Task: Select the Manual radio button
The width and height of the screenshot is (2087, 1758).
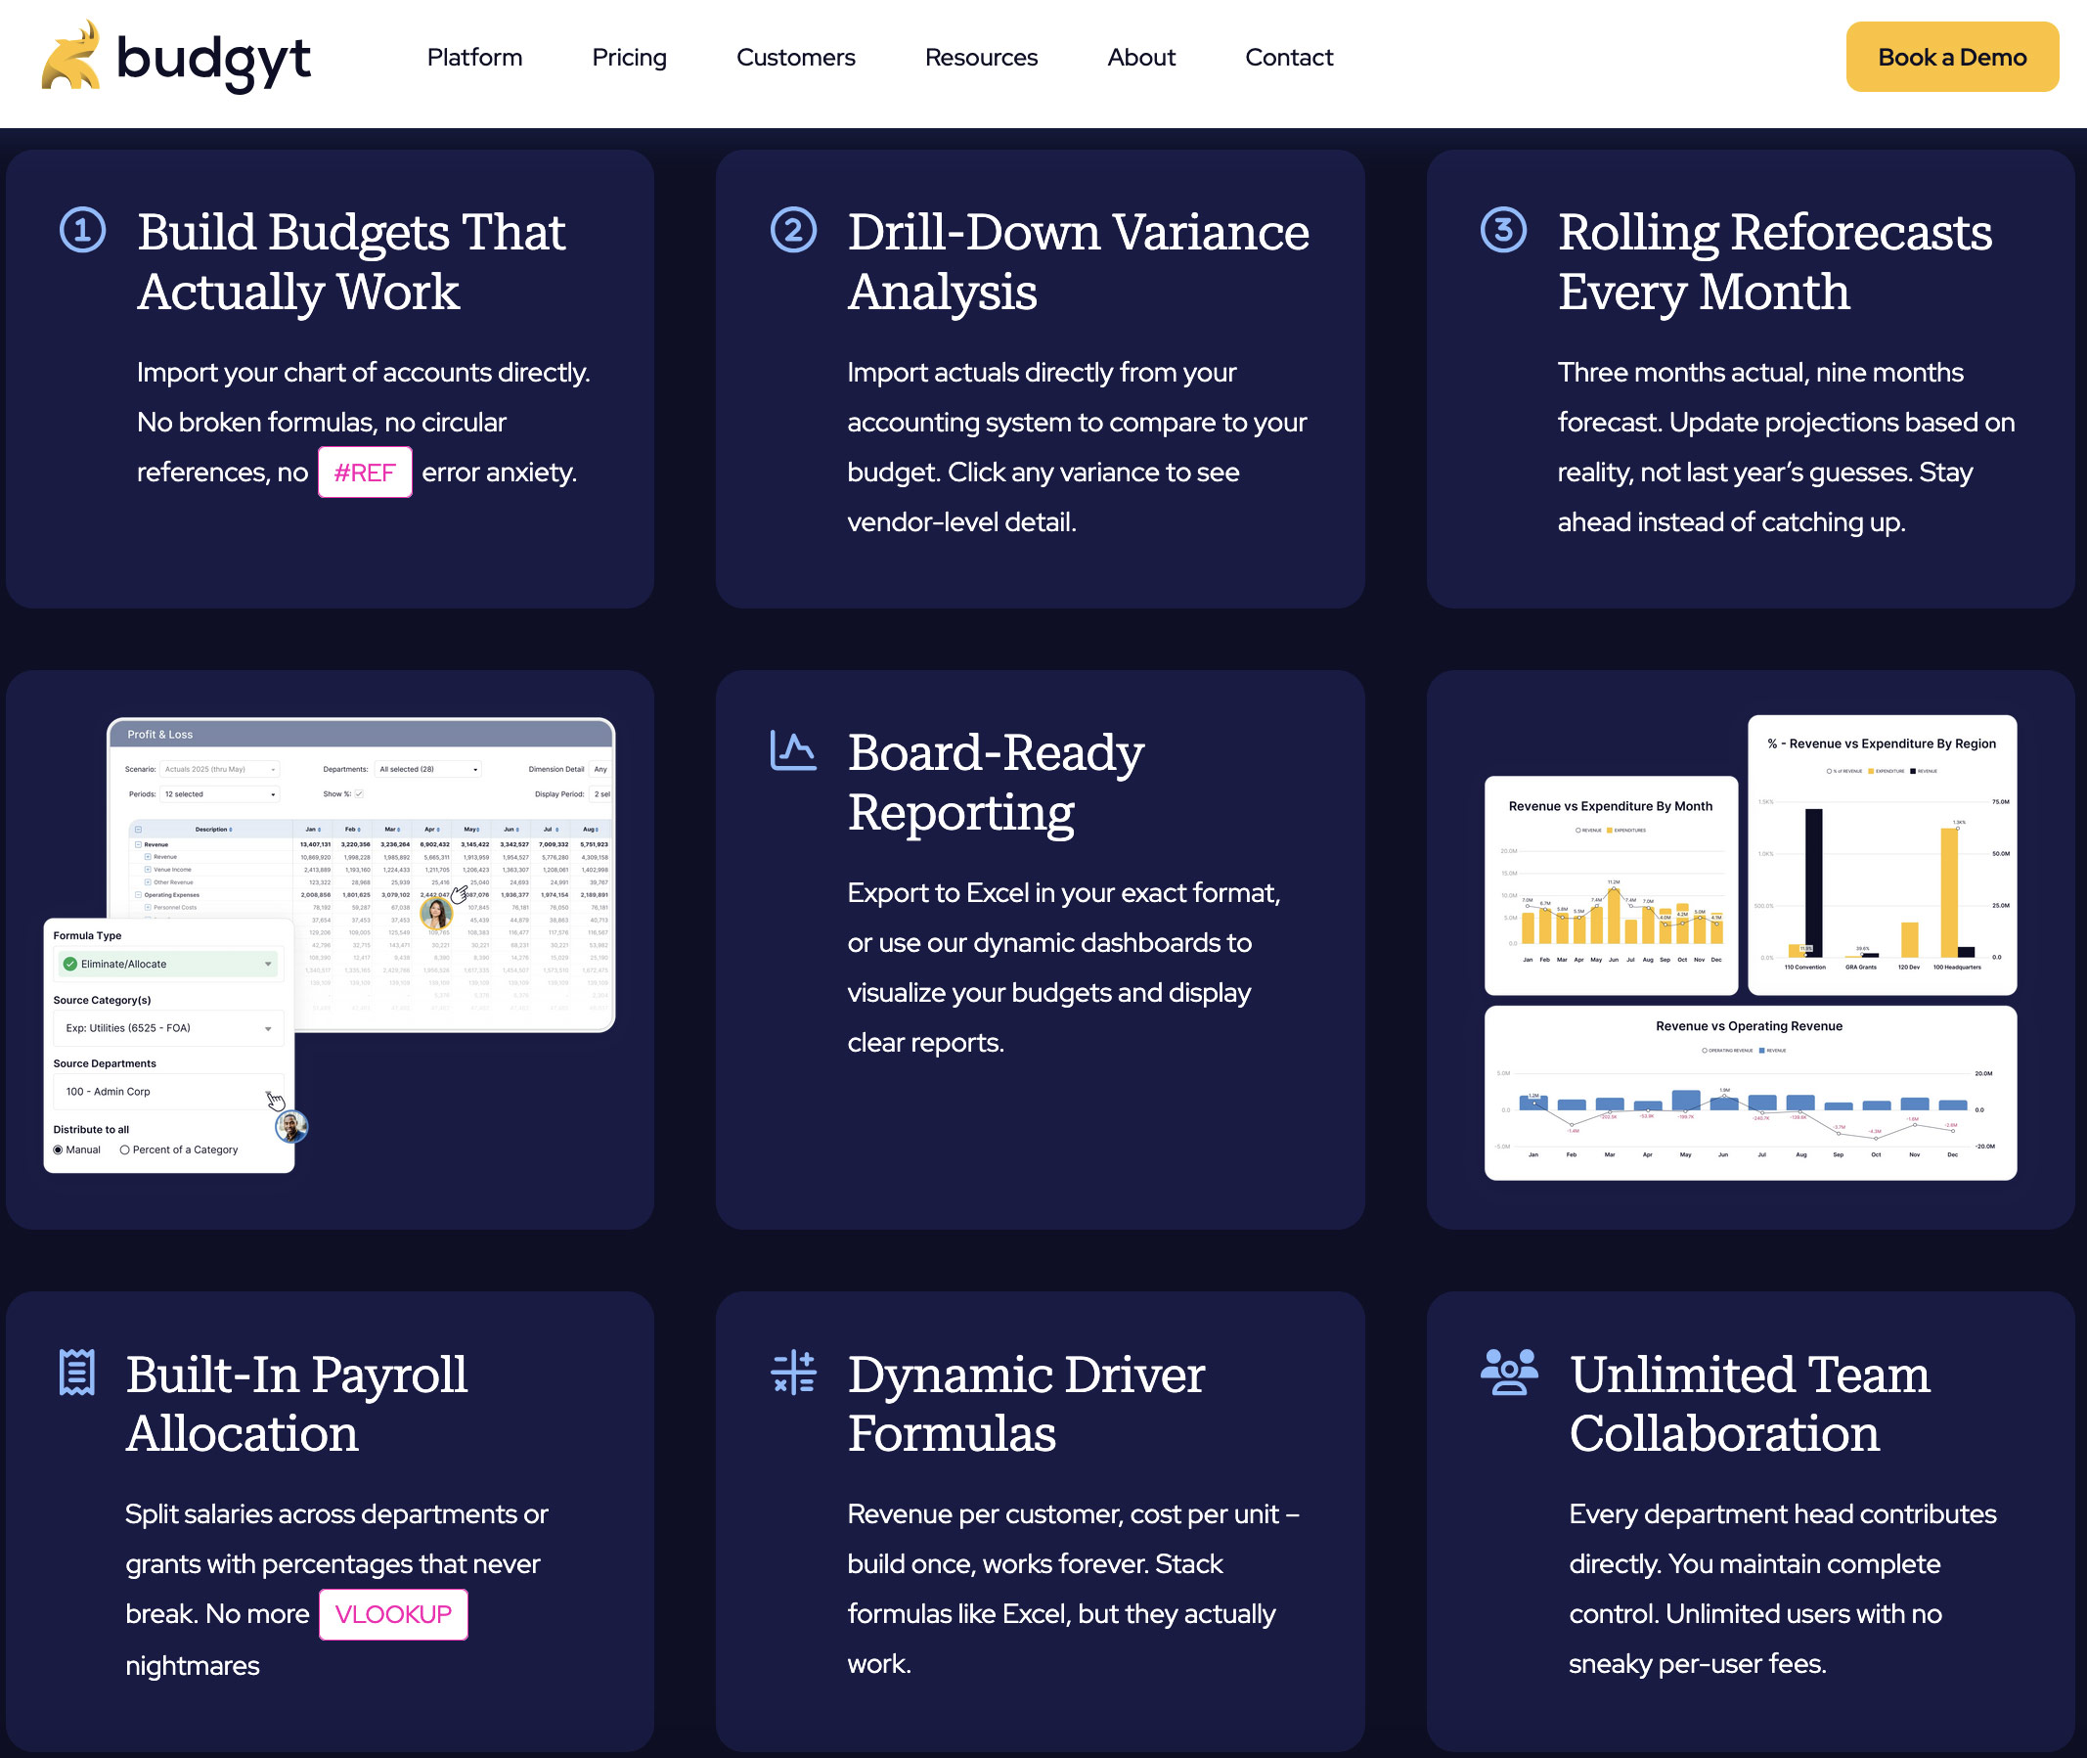Action: [x=59, y=1149]
